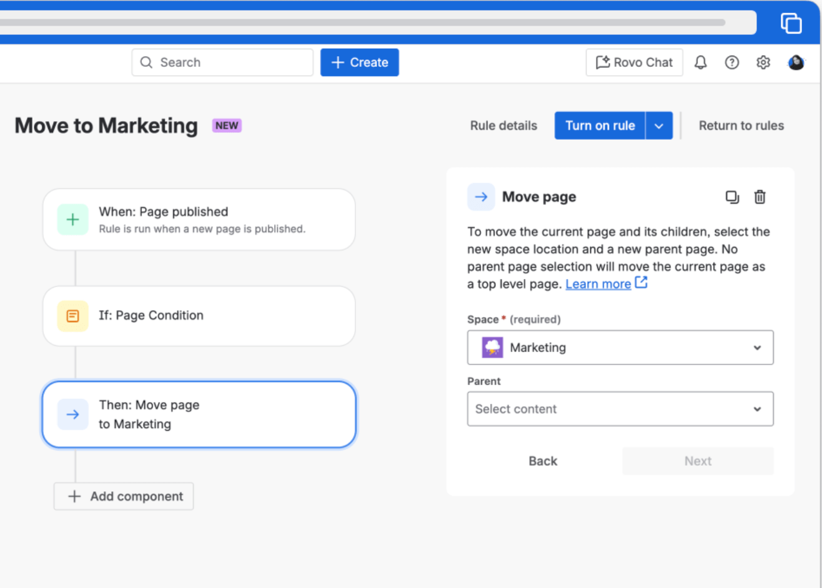
Task: Click the Move page header arrow icon
Action: [481, 197]
